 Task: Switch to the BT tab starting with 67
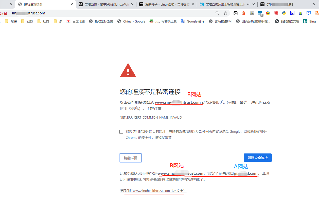pyautogui.click(x=288, y=4)
